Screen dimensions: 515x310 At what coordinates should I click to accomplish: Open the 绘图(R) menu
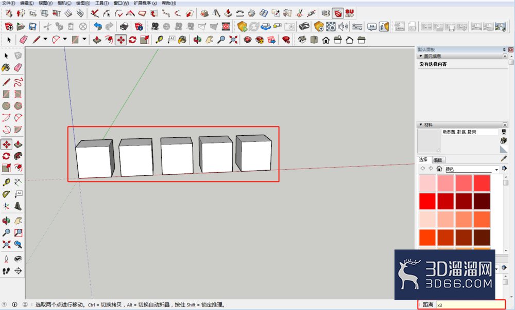point(83,3)
